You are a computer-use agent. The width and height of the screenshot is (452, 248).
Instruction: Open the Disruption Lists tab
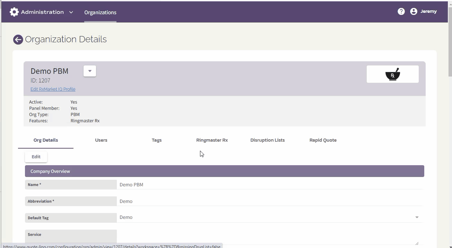pos(267,140)
